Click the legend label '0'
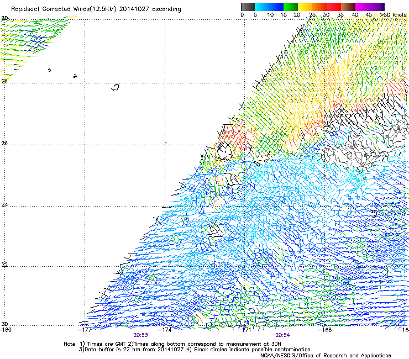This screenshot has height=359, width=409. [x=242, y=15]
